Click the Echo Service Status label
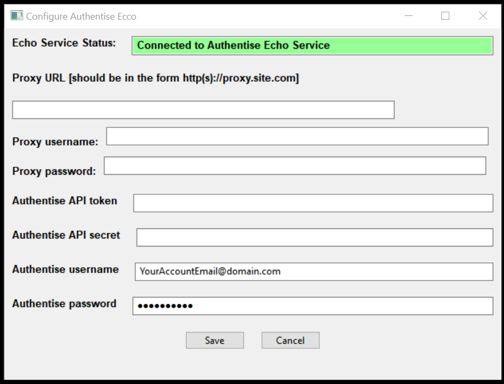This screenshot has height=384, width=504. click(64, 43)
